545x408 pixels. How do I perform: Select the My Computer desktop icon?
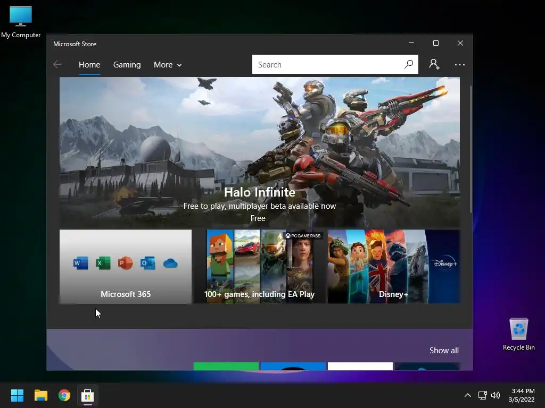click(x=21, y=22)
